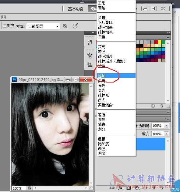The width and height of the screenshot is (180, 192).
Task: Open the flyout menu of the Layers panel
Action: pos(167,119)
